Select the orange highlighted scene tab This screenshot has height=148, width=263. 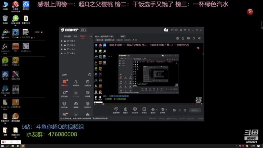83,37
